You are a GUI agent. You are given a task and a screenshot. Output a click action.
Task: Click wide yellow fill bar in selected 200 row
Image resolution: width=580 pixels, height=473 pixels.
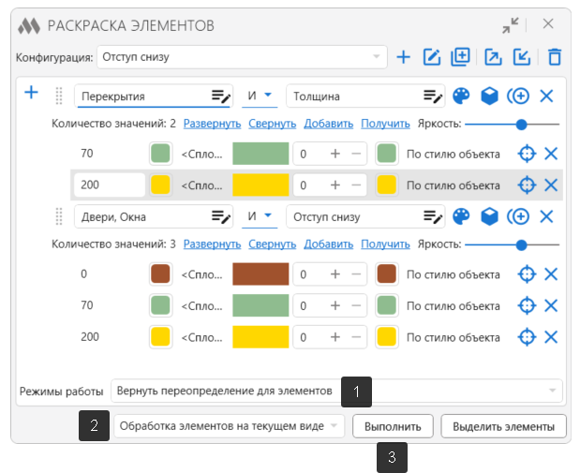(260, 185)
